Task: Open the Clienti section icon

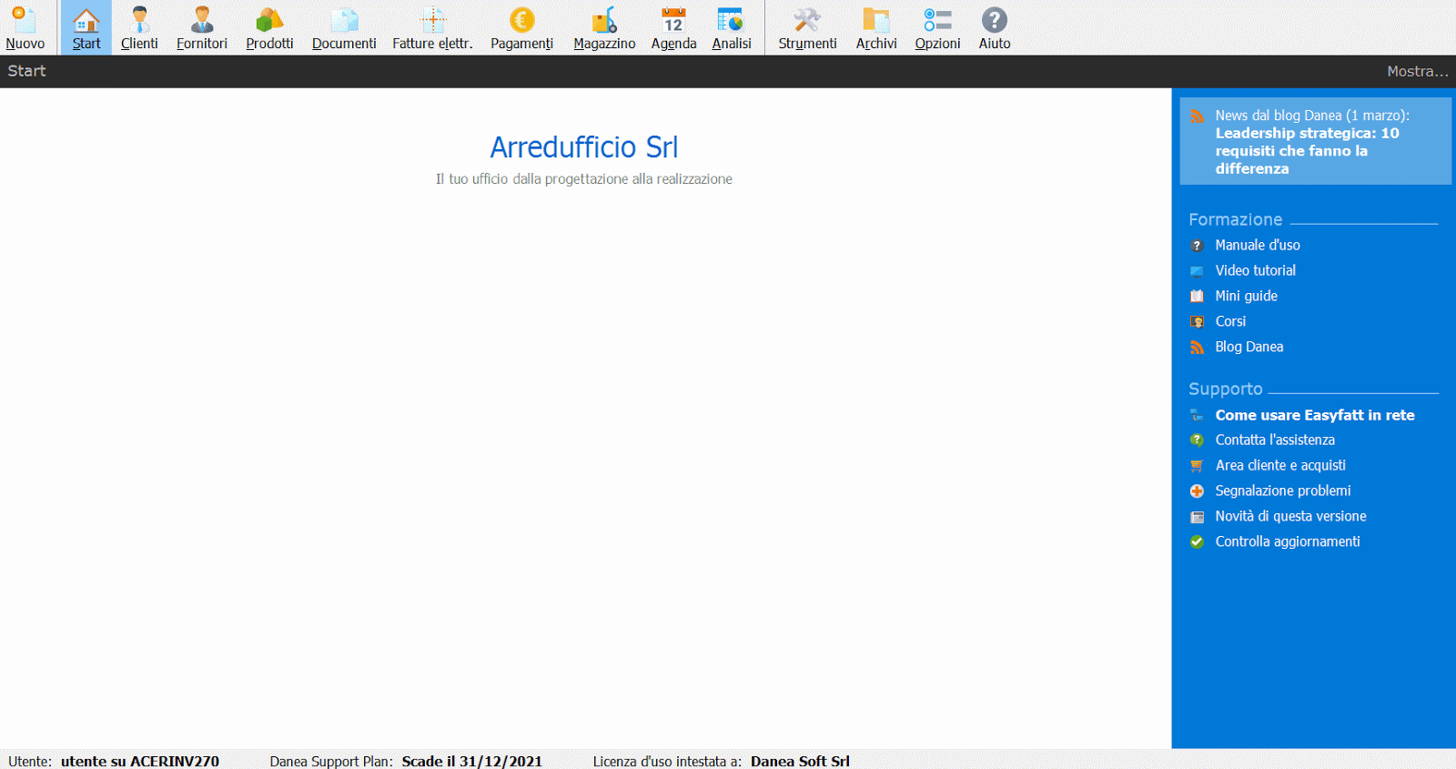Action: [139, 20]
